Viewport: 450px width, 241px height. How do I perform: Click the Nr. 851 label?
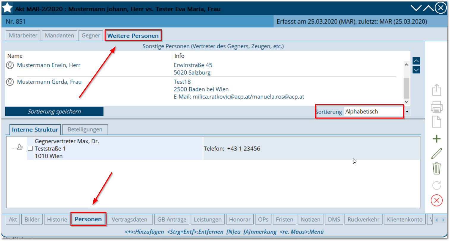click(x=16, y=22)
